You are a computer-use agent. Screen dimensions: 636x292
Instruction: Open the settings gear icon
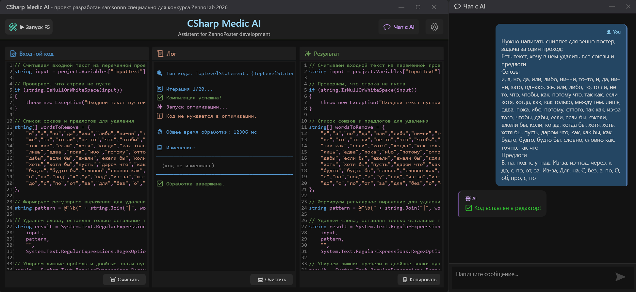pyautogui.click(x=434, y=27)
